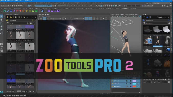Image resolution: width=173 pixels, height=97 pixels.
Task: Open the Symmetry dropdown in status line
Action: [x=89, y=6]
